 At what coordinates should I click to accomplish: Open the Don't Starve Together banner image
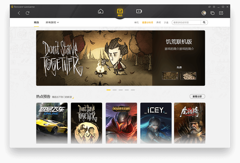94,58
